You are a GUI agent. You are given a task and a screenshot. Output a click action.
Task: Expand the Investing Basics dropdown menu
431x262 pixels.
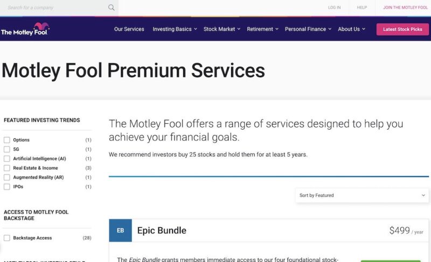(x=175, y=29)
